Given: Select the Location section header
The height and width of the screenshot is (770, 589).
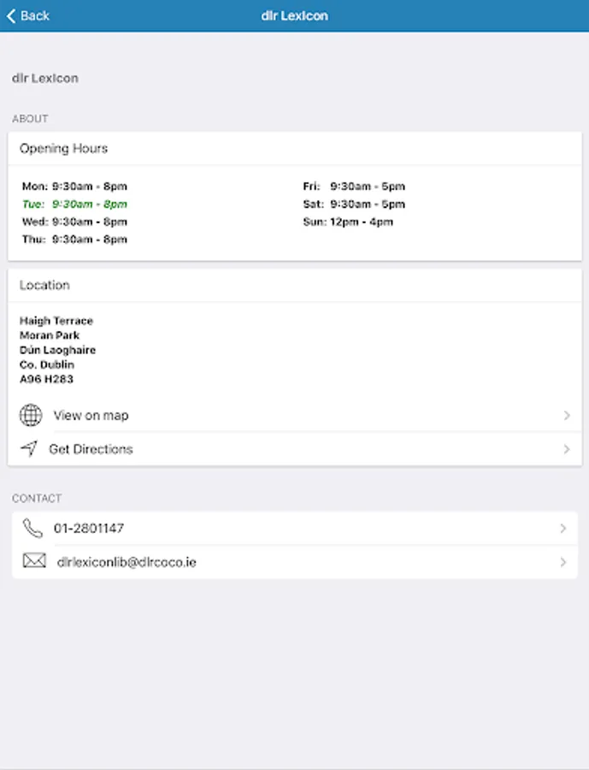Looking at the screenshot, I should tap(44, 285).
